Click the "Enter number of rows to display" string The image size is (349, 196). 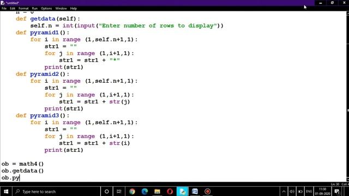158,26
